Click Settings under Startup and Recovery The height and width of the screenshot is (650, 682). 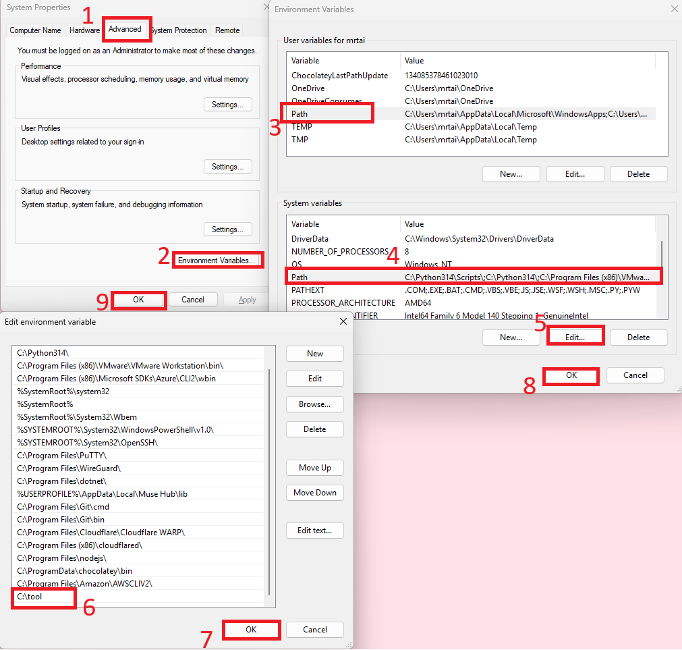227,229
